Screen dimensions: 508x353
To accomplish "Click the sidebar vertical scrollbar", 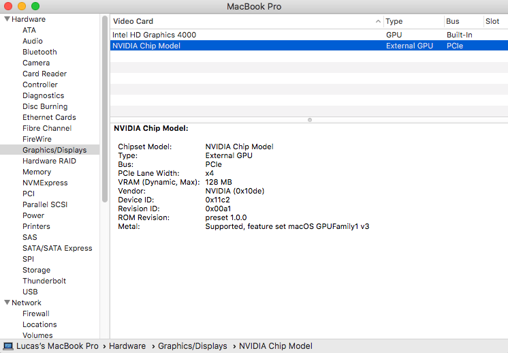I will pyautogui.click(x=105, y=109).
